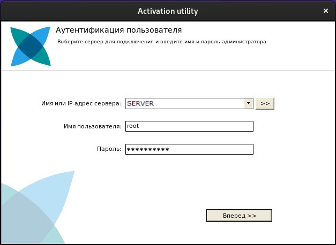Viewport: 336px width, 245px height.
Task: Click the dark blue center of the logo
Action: (31, 47)
